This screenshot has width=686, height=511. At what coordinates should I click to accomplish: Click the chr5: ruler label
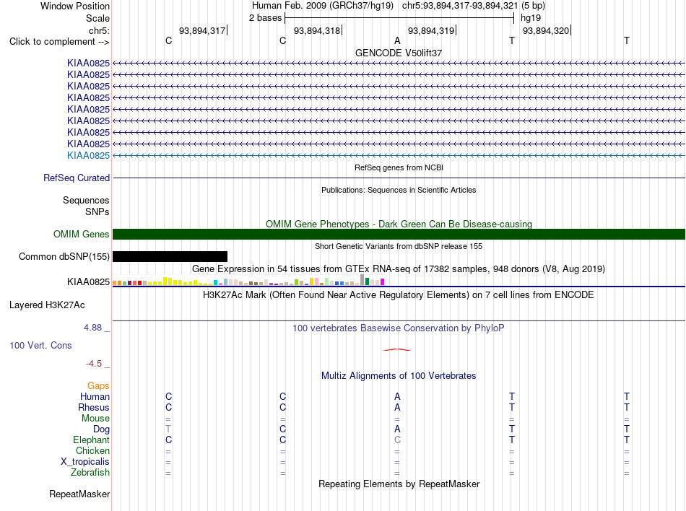[99, 30]
